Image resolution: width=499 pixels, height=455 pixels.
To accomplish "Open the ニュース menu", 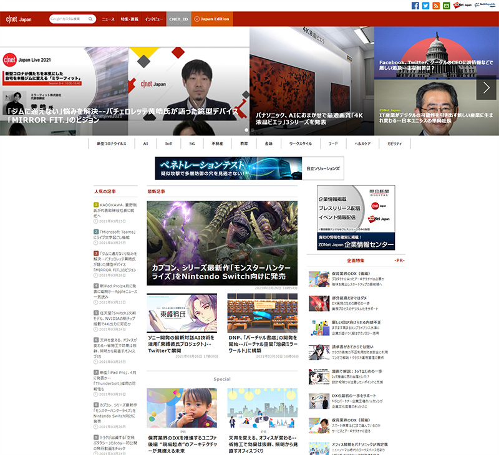I will pyautogui.click(x=108, y=19).
